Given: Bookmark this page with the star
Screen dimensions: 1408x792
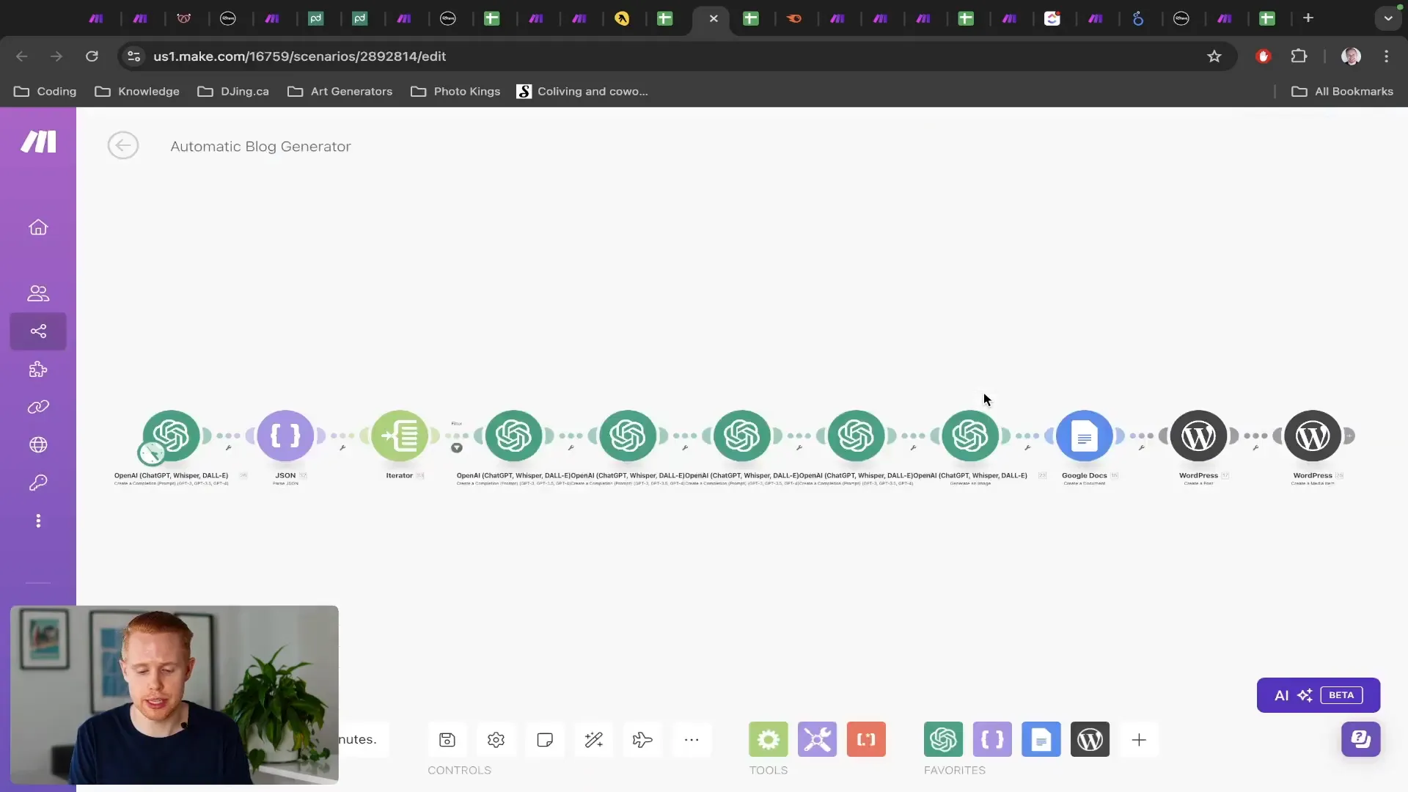Looking at the screenshot, I should point(1214,56).
